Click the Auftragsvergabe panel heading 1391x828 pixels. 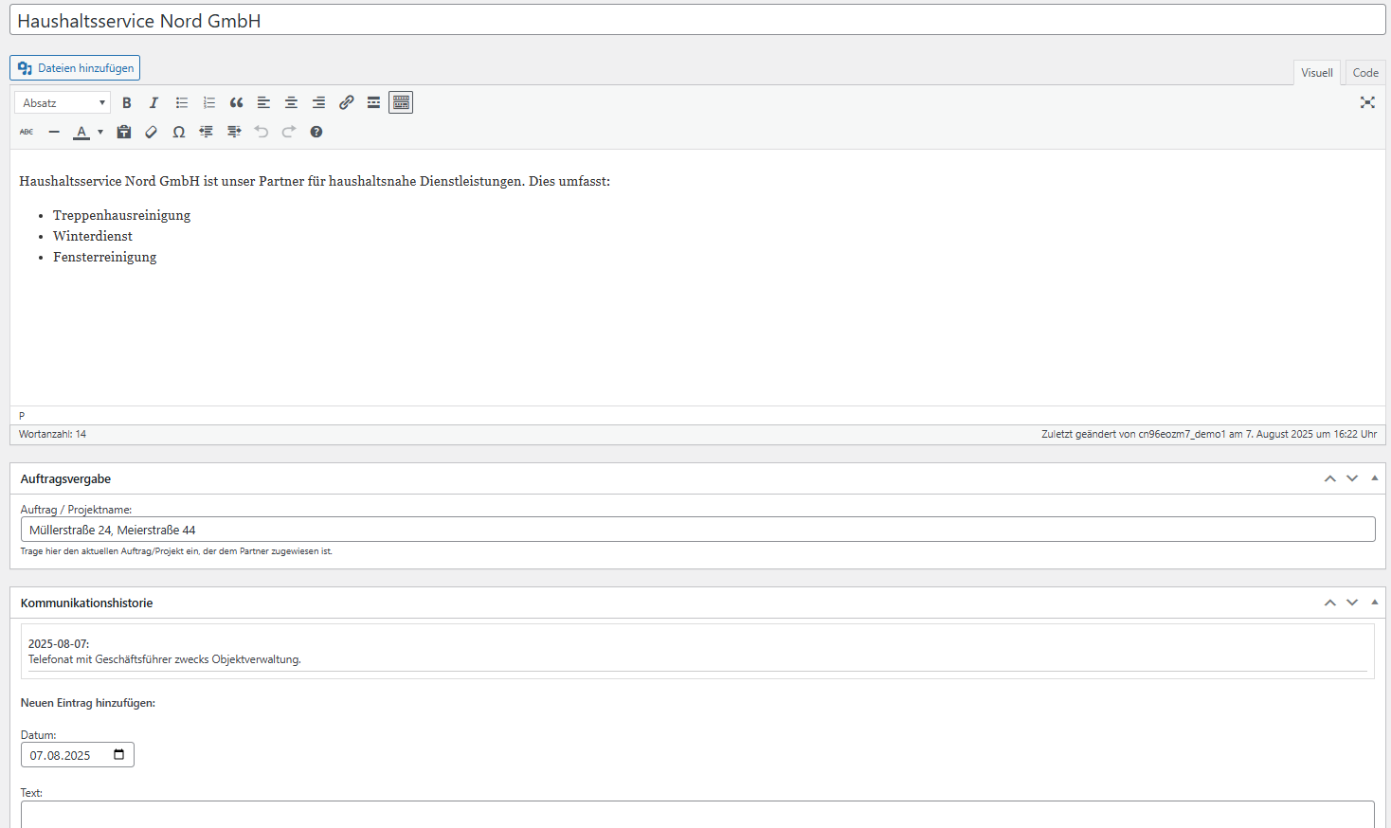(65, 479)
